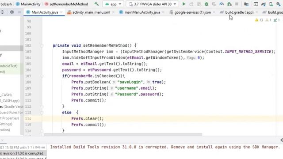Select Guard Rules for item in project tree

11,112
